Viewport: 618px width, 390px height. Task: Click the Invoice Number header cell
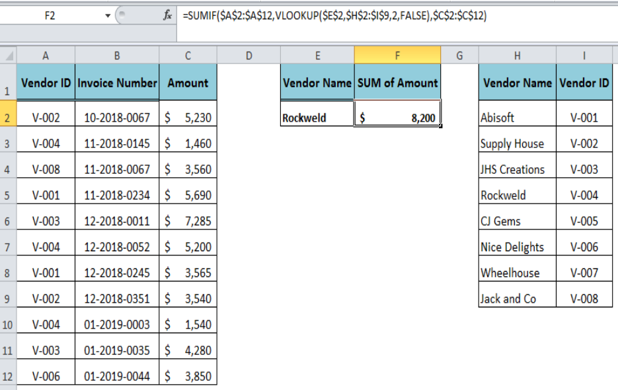tap(117, 82)
